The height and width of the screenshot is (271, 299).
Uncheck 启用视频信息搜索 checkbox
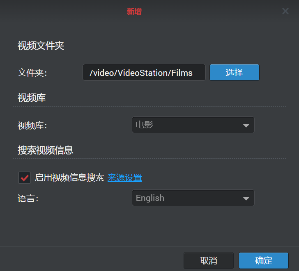(24, 178)
